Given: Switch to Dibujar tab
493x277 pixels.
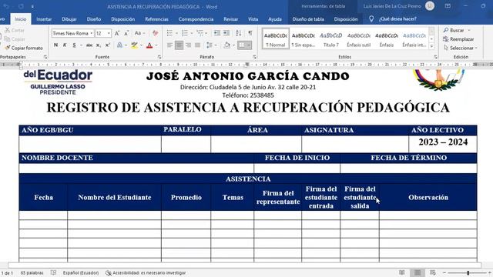Looking at the screenshot, I should (69, 19).
